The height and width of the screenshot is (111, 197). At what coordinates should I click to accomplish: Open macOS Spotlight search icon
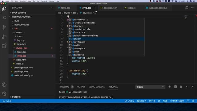(187, 1)
